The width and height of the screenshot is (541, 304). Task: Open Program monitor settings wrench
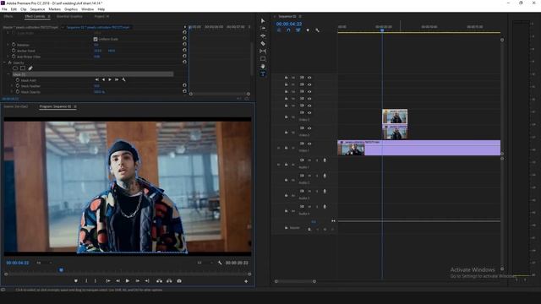[x=220, y=263]
